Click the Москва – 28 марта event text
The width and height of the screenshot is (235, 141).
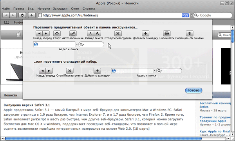click(213, 111)
